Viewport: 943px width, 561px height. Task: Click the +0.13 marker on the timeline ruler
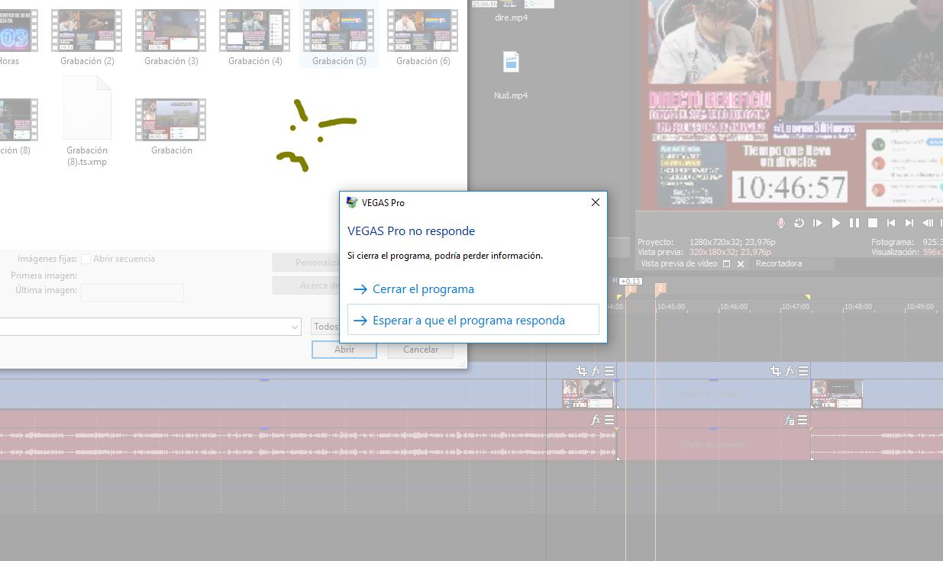click(631, 281)
